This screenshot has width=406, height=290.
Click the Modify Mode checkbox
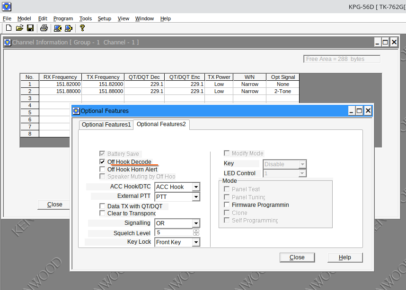[227, 154]
